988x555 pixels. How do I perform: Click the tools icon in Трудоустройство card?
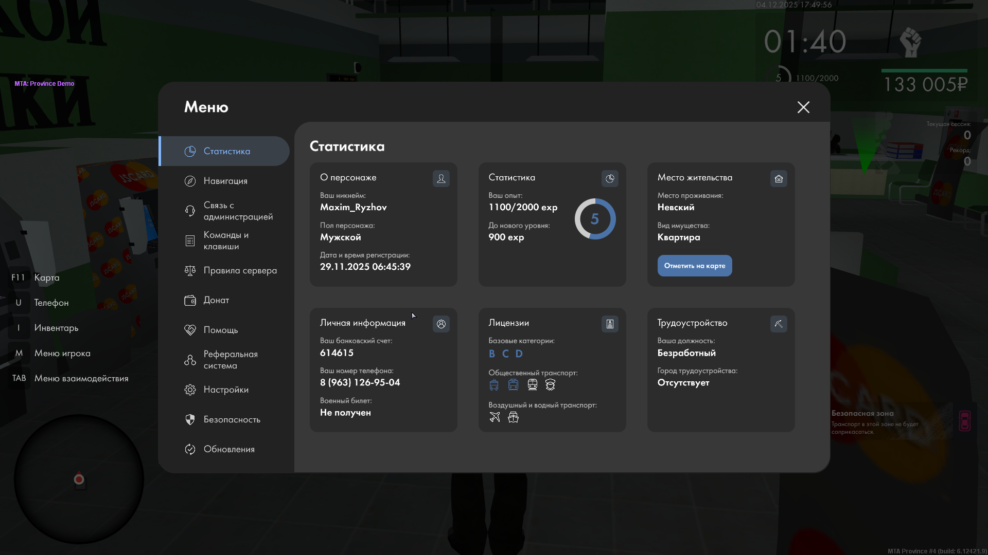[x=779, y=324]
